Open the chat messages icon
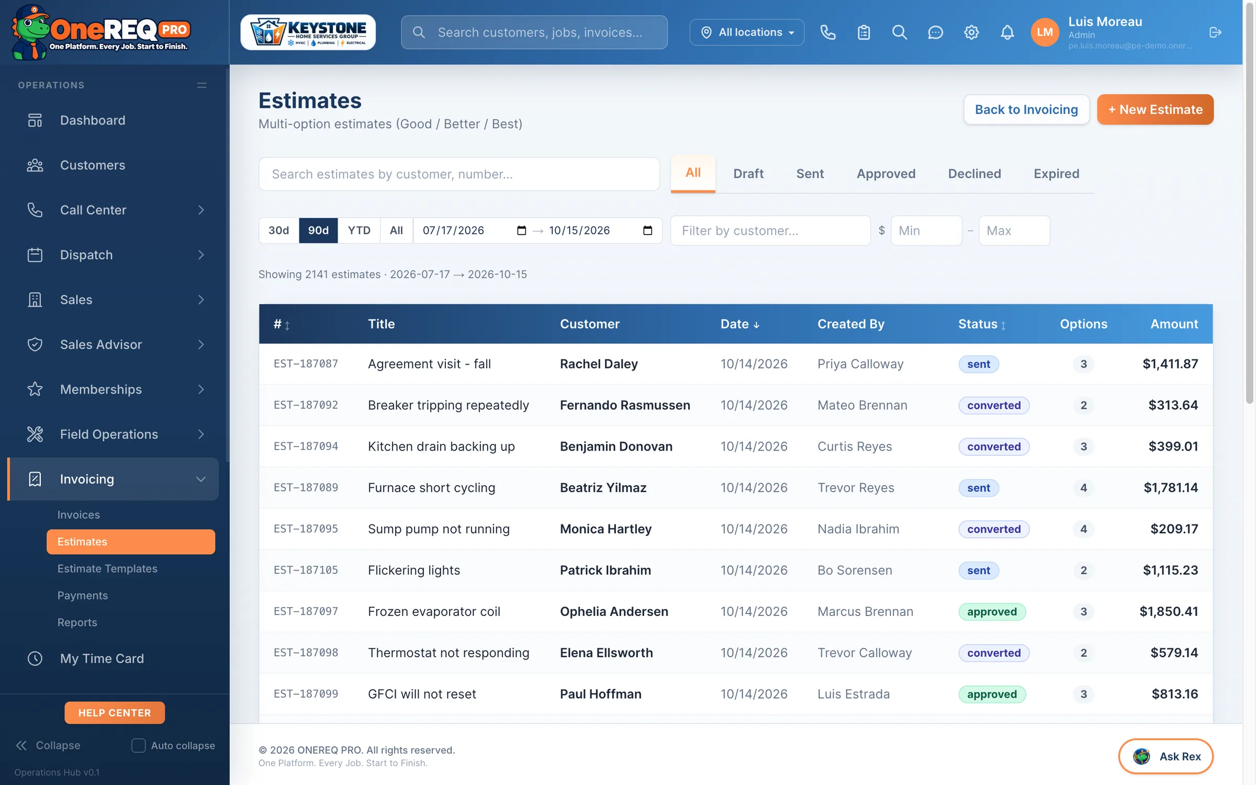The image size is (1256, 785). click(935, 32)
